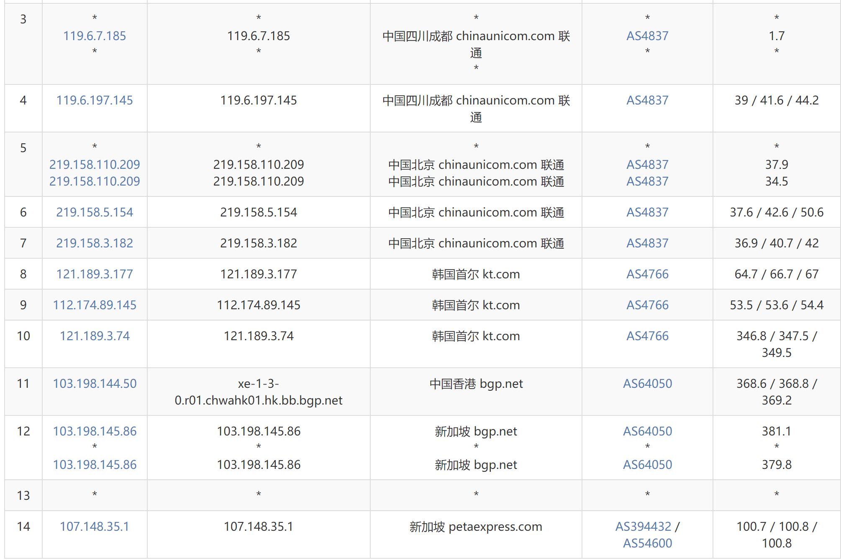Open the AS64050 link in hop 11 row

(647, 384)
